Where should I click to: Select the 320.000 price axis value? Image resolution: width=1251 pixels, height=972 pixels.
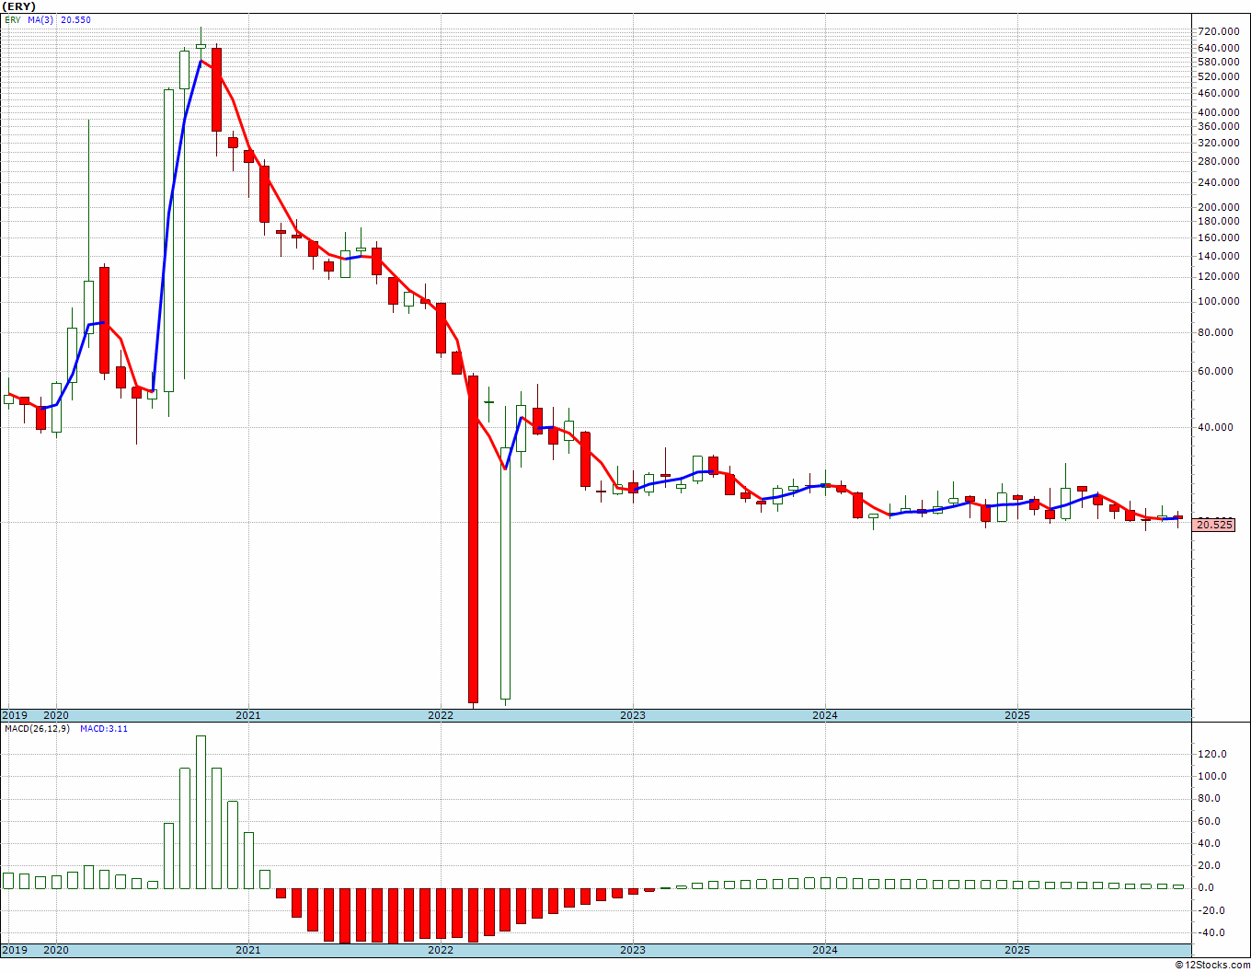coord(1218,144)
